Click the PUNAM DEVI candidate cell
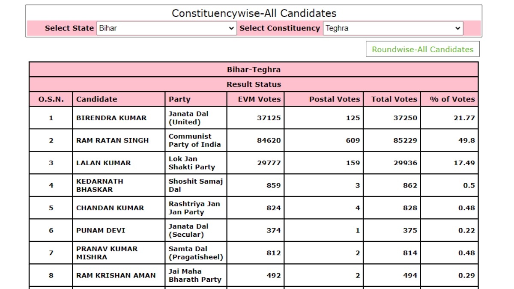This screenshot has height=289, width=514. tap(119, 230)
